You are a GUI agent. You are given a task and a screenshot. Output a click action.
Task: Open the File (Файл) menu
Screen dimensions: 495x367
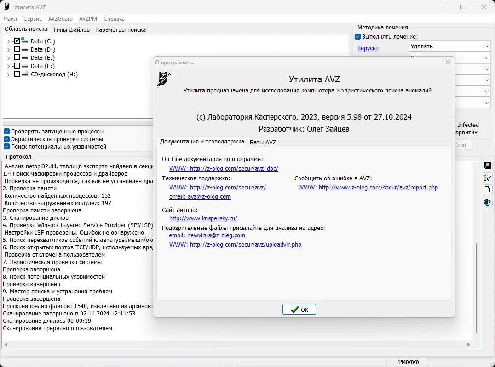point(11,19)
